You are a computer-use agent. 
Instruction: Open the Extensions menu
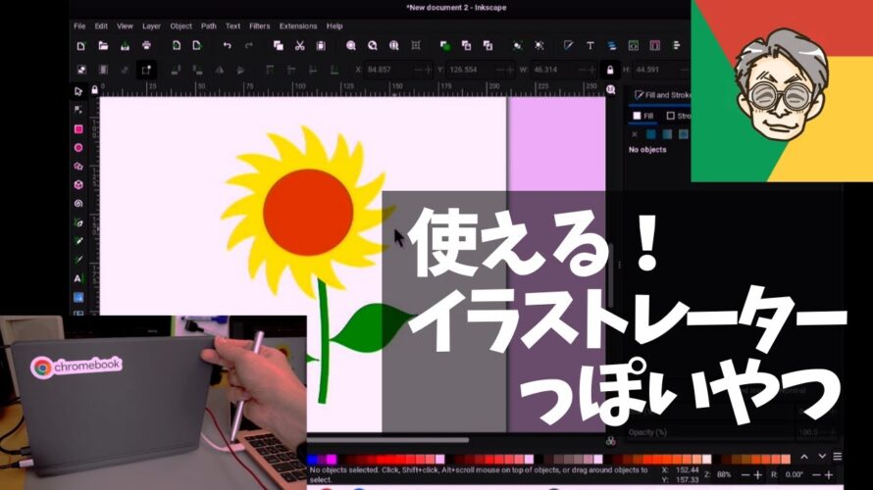pos(298,26)
